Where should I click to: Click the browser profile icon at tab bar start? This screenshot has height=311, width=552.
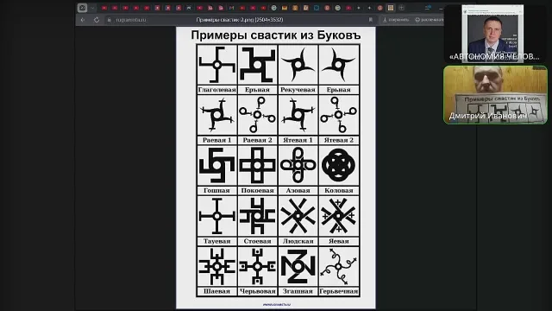(x=83, y=8)
